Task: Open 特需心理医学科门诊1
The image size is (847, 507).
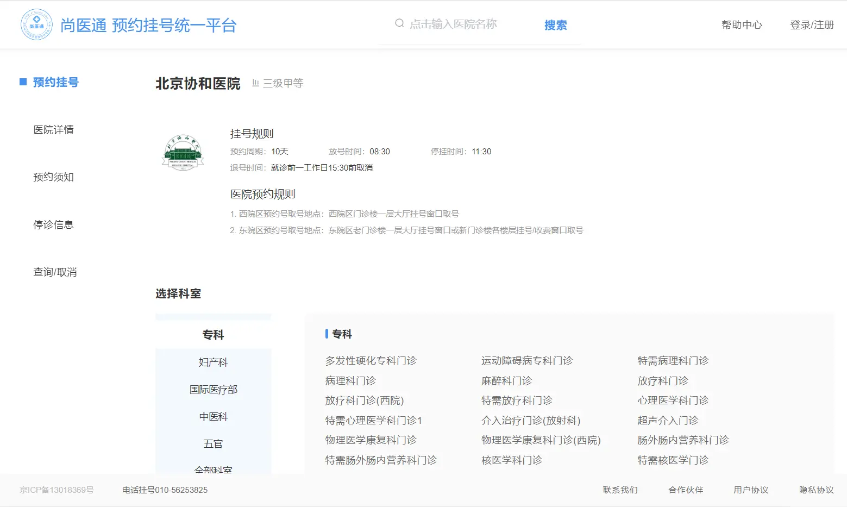Action: point(374,421)
